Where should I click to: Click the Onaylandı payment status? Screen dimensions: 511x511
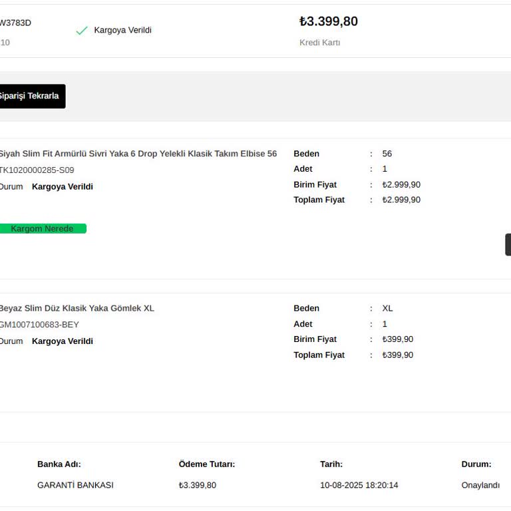point(480,485)
